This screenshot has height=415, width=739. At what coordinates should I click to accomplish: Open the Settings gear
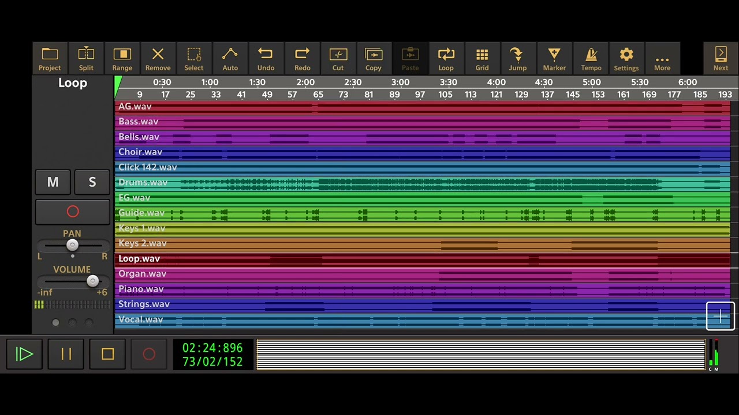point(626,59)
